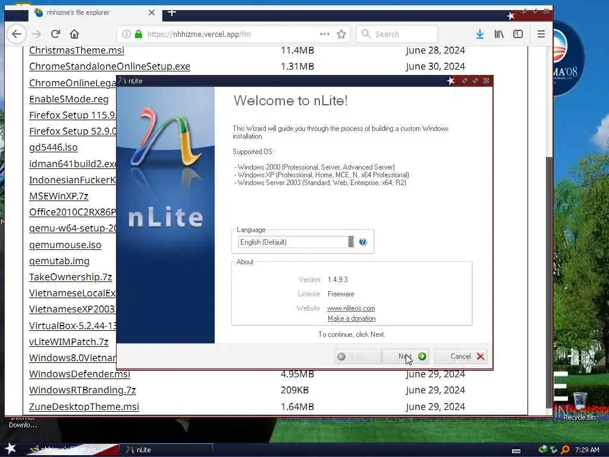This screenshot has height=457, width=609.
Task: Open the Firefox library icon
Action: click(x=499, y=34)
